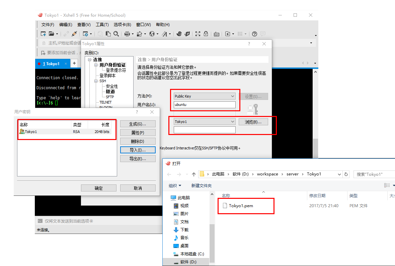Open dropdown arrow beside Open Session icon
The height and width of the screenshot is (266, 395).
point(57,34)
